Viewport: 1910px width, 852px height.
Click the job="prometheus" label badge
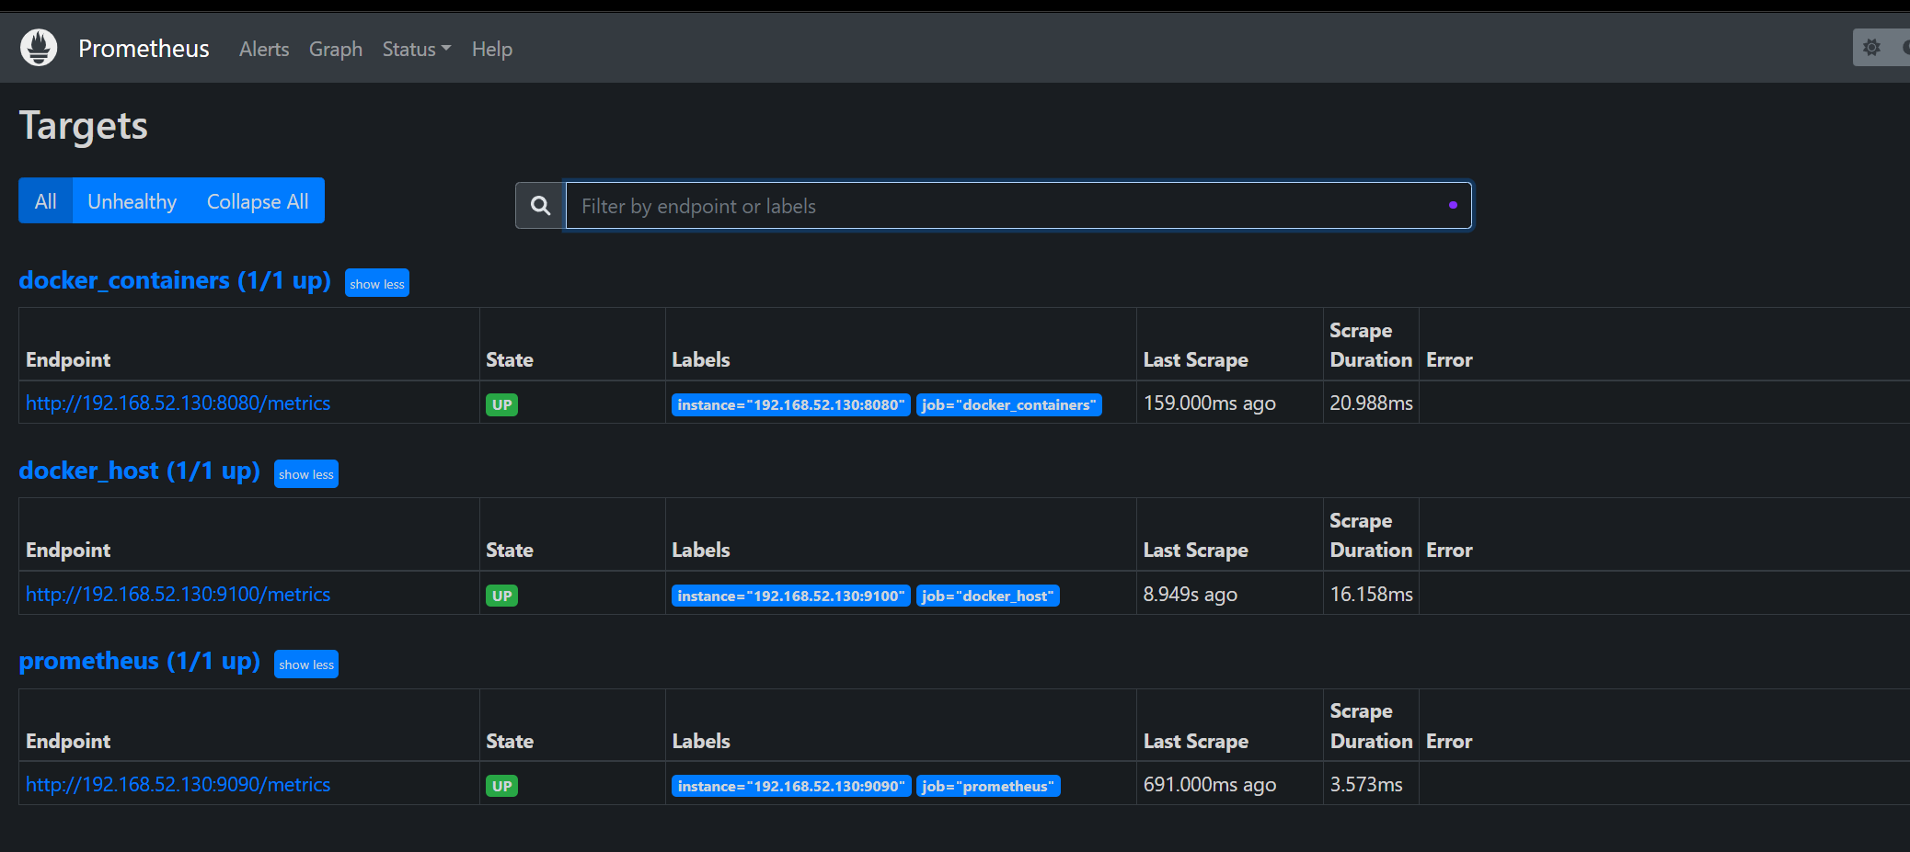click(989, 786)
